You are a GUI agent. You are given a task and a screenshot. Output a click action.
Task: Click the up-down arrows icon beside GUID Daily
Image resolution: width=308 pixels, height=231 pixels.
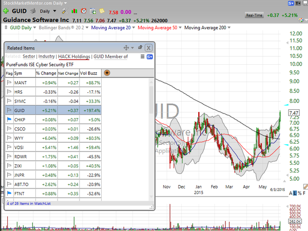pos(6,27)
